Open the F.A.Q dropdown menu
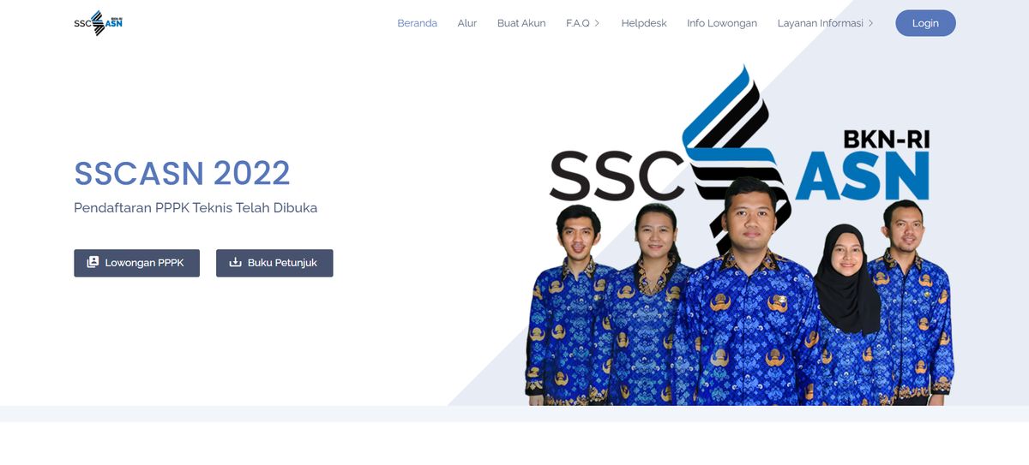1029x465 pixels. point(583,23)
